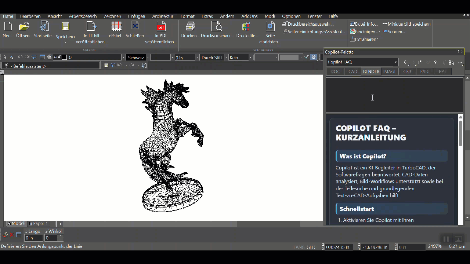Viewport: 470px width, 264px height.
Task: Click the Copilot prompt text area
Action: coord(394,95)
